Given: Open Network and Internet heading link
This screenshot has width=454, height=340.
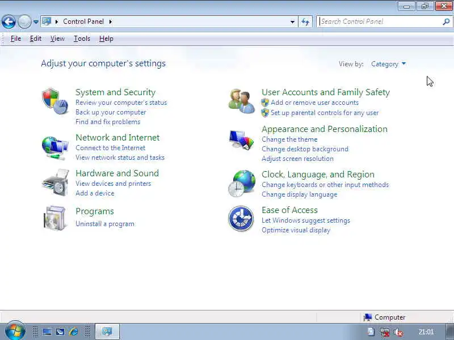Looking at the screenshot, I should pyautogui.click(x=117, y=137).
